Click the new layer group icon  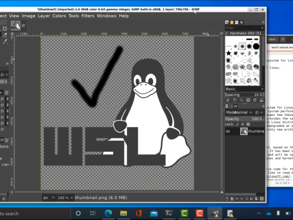pos(232,198)
